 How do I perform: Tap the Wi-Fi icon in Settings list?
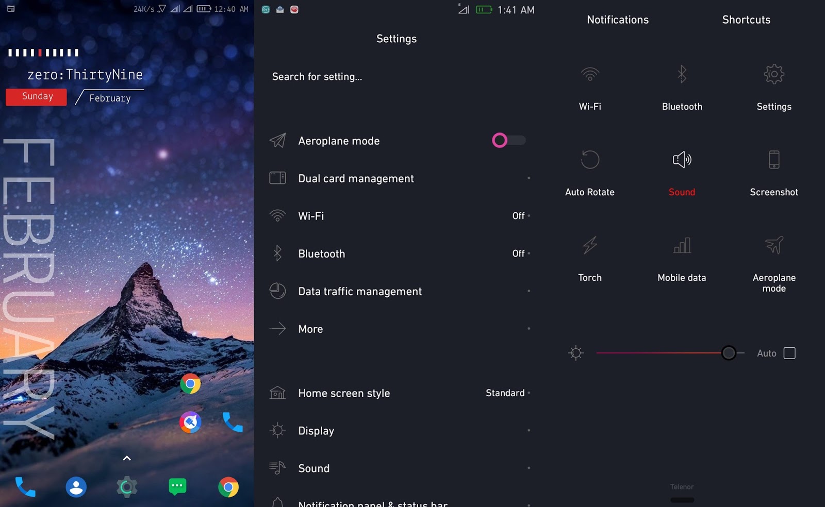277,216
